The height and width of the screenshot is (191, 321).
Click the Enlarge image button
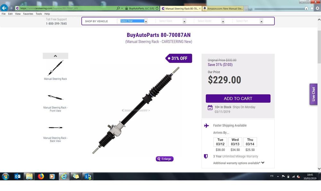[164, 159]
